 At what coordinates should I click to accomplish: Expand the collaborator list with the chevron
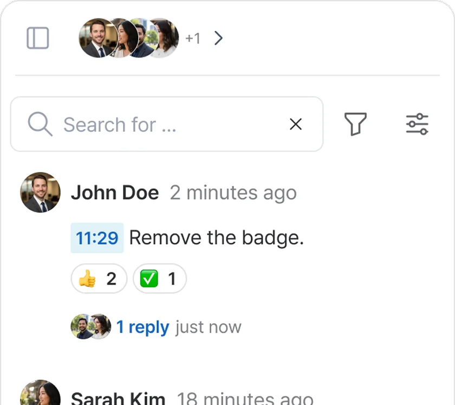coord(219,38)
